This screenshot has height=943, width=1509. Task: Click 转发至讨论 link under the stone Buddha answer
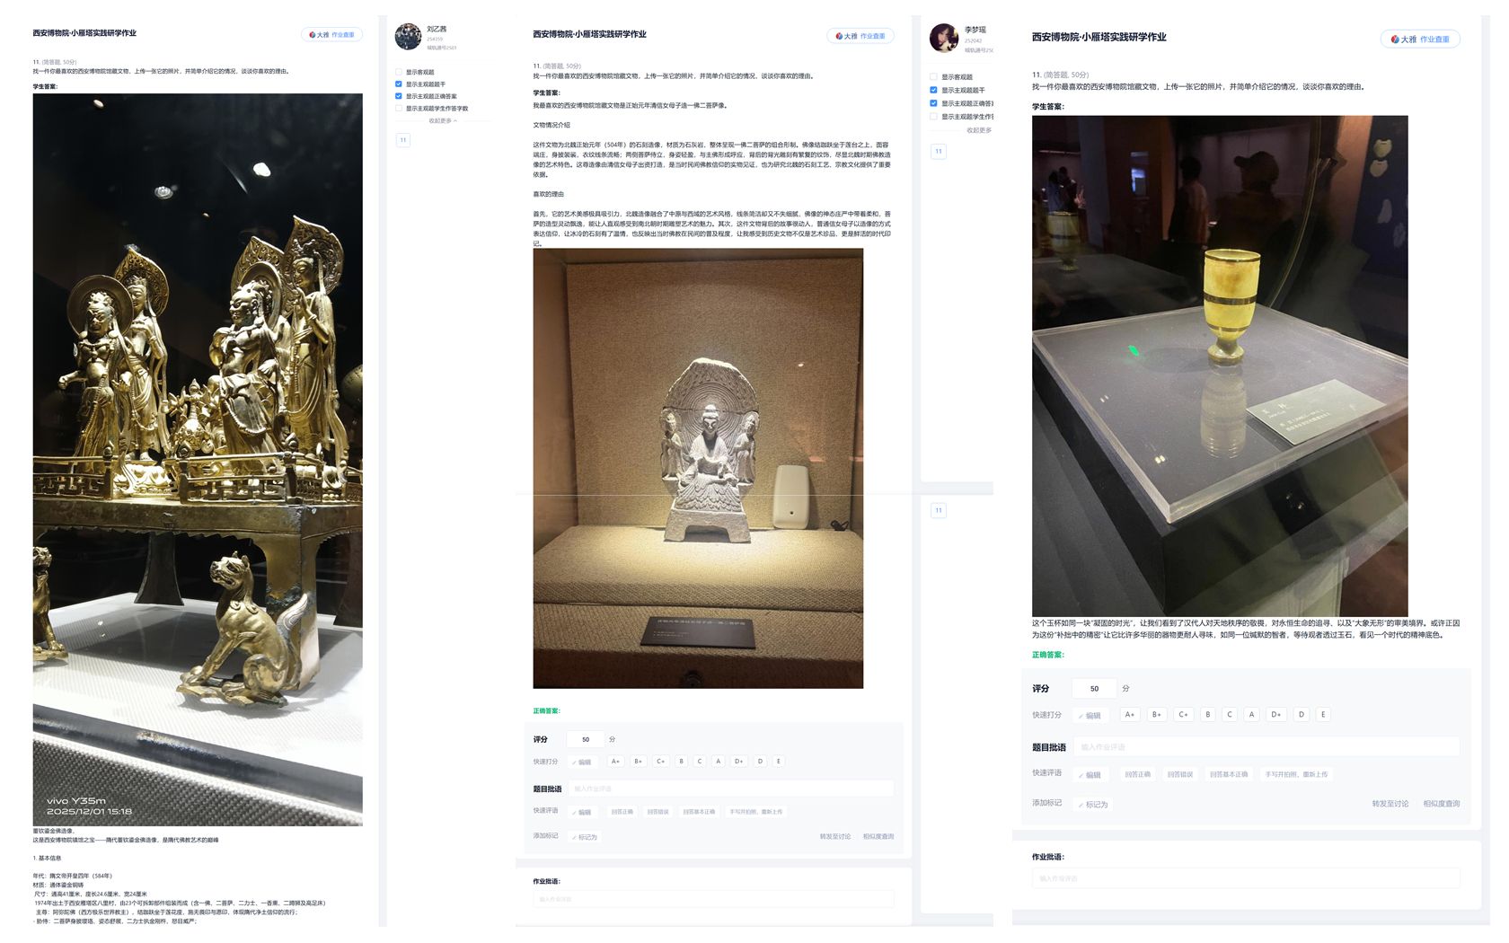point(834,837)
